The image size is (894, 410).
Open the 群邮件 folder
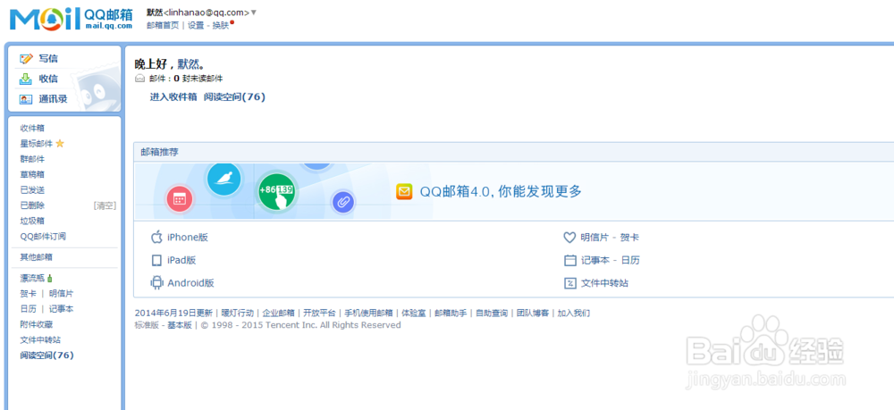click(32, 159)
